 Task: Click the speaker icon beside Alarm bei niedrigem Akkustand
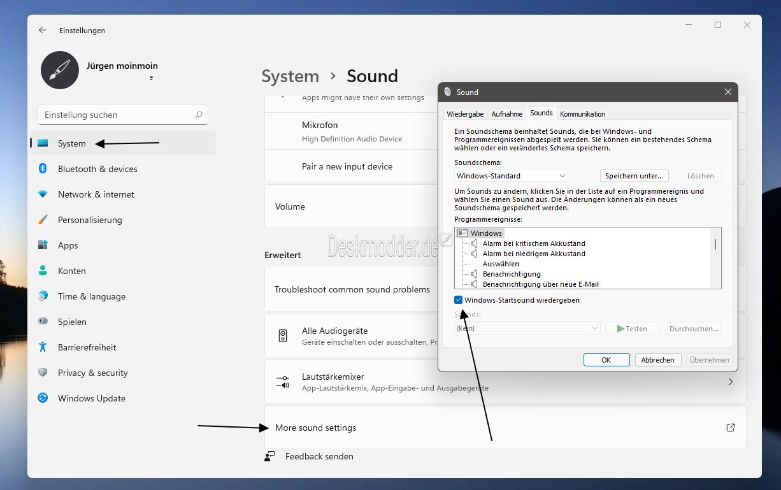(474, 254)
